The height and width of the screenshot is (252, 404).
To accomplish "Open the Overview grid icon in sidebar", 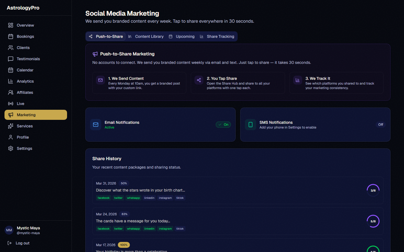I will point(11,25).
